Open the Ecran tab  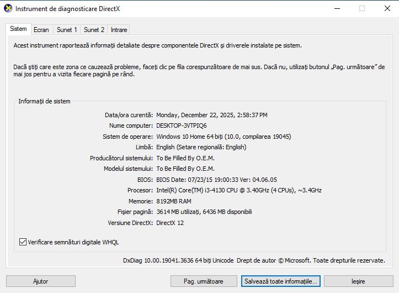pos(41,30)
